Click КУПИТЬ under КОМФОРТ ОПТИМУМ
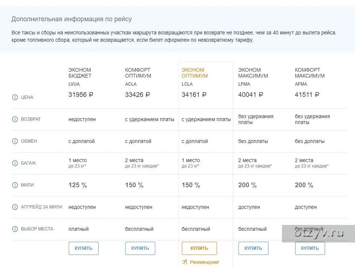 [140, 248]
